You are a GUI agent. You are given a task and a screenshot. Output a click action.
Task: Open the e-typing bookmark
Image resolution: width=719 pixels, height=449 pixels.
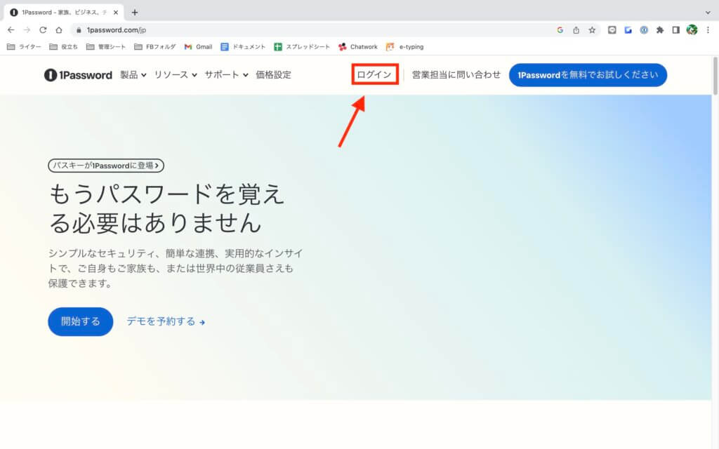(x=405, y=47)
